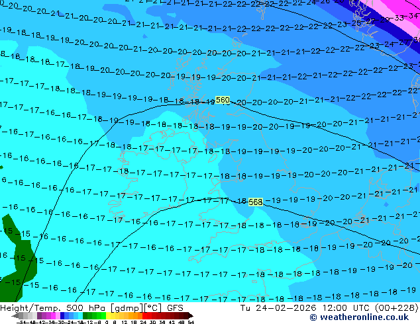Click the 568 height contour label
The height and width of the screenshot is (324, 420).
click(x=255, y=202)
